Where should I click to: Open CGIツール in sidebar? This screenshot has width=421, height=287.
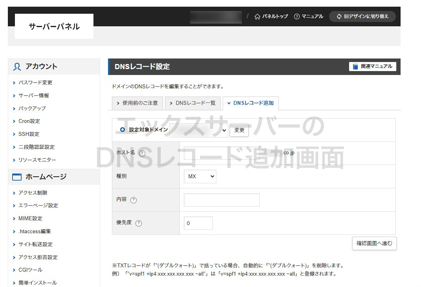point(31,270)
